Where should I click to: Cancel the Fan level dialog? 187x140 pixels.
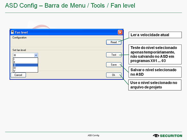tap(18, 75)
